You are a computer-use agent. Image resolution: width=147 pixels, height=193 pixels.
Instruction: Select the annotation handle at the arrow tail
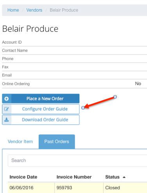click(115, 97)
